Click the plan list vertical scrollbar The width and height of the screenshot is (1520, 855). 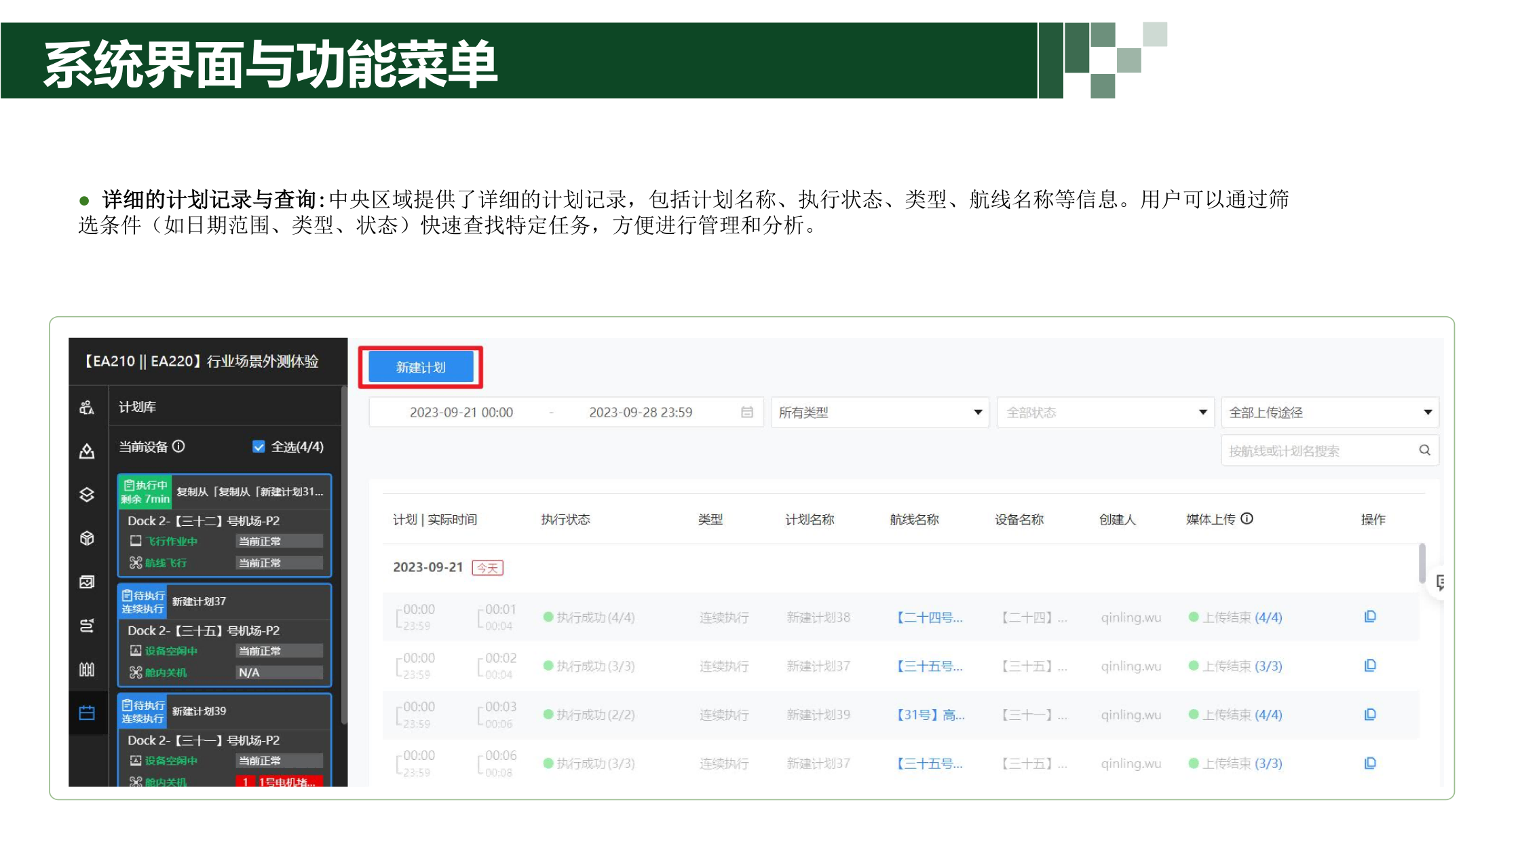click(x=1422, y=563)
